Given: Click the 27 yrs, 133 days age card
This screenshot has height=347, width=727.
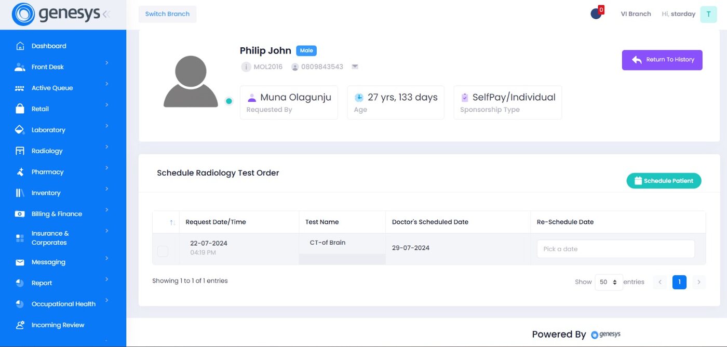Looking at the screenshot, I should [x=396, y=102].
